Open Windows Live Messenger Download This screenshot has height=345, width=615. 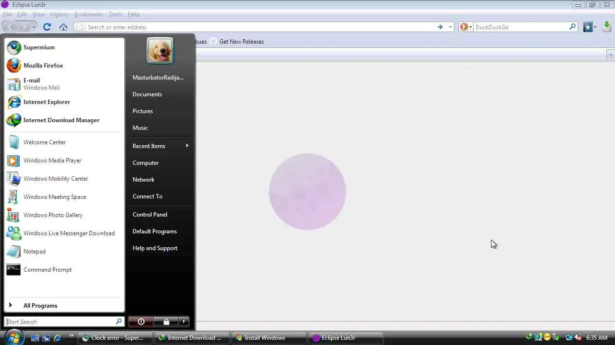click(64, 233)
